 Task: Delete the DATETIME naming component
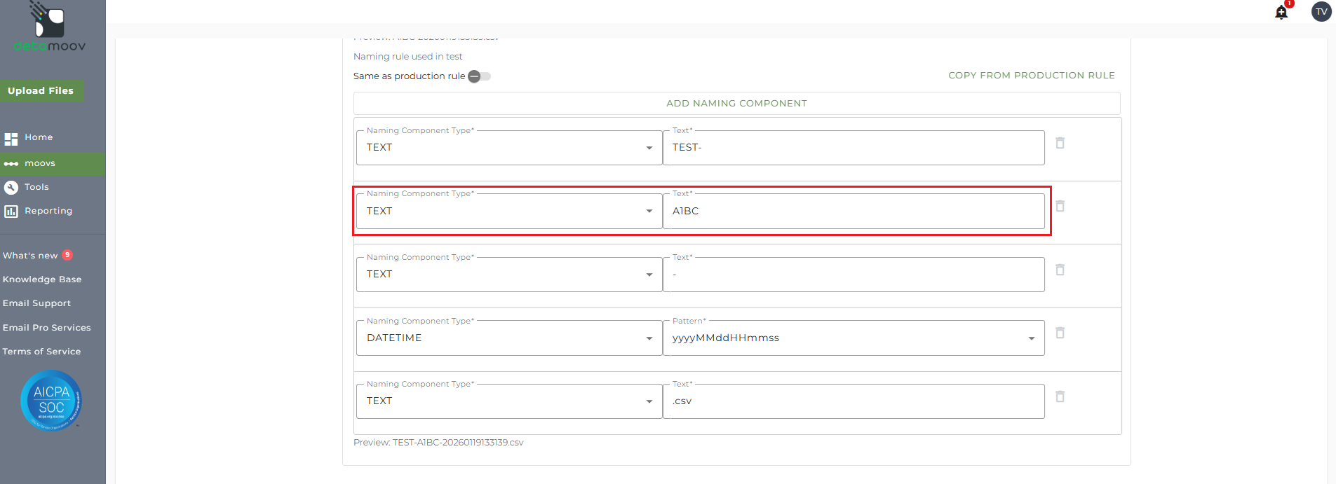click(1060, 333)
